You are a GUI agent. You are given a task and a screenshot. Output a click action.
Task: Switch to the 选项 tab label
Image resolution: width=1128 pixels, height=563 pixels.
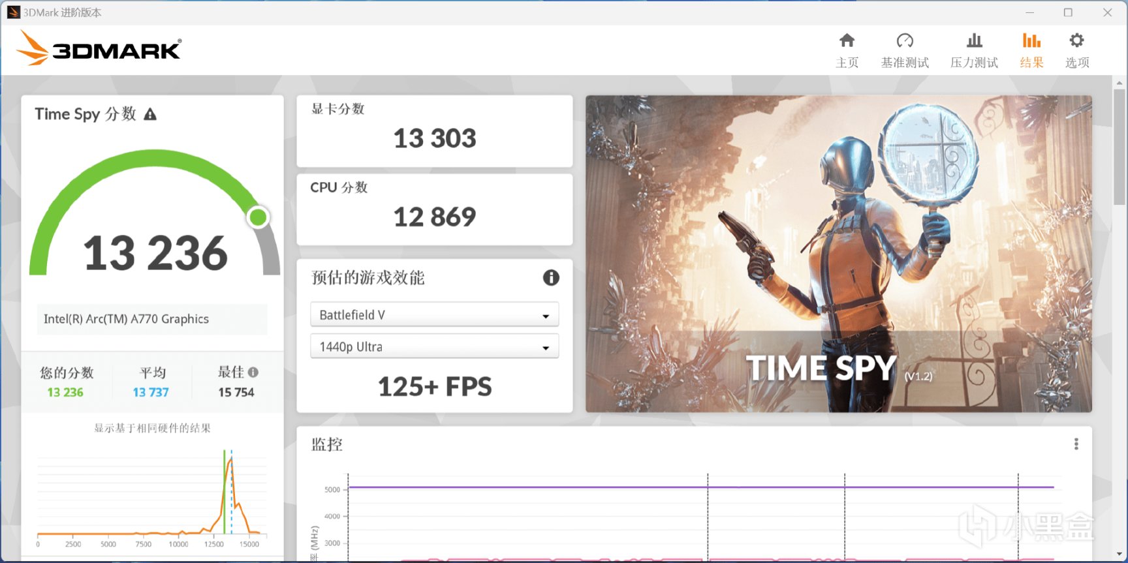pos(1077,63)
